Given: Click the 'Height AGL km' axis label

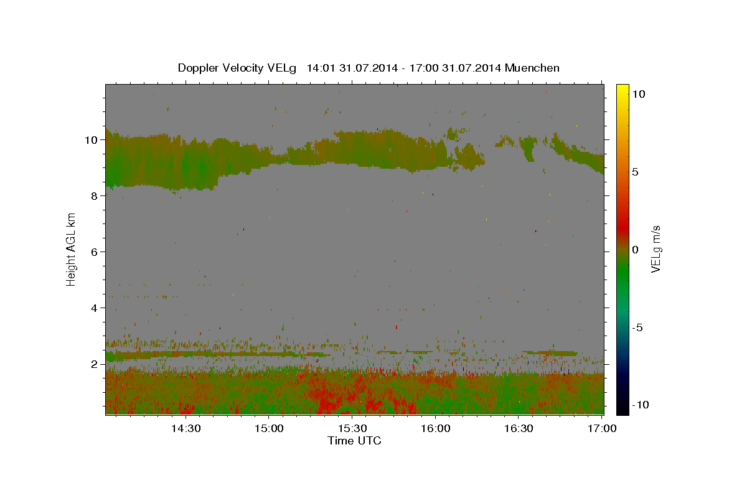Looking at the screenshot, I should [x=72, y=249].
